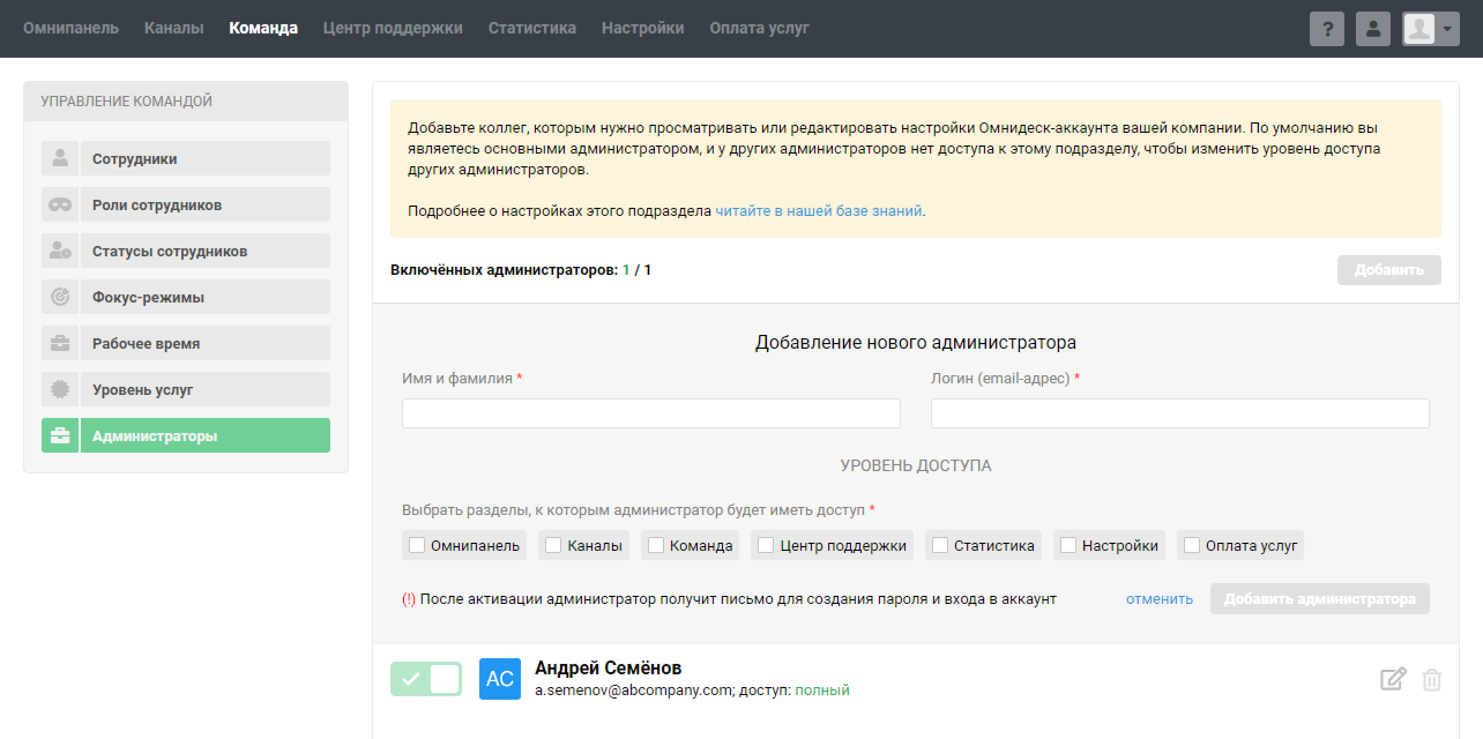Click the Рабочее время briefcase icon
Image resolution: width=1483 pixels, height=739 pixels.
pyautogui.click(x=60, y=343)
